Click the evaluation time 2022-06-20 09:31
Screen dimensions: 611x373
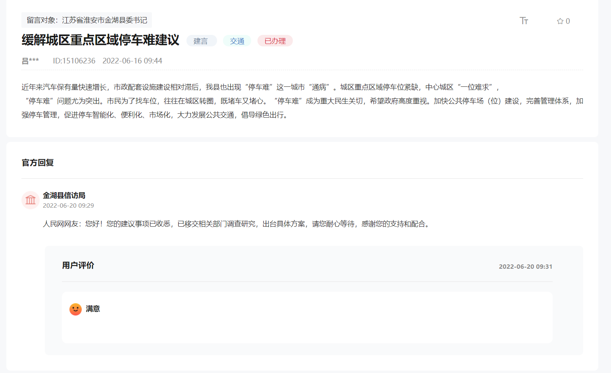(525, 266)
